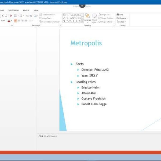The image size is (161, 161).
Task: Decrease the font size with smaller A icon
Action: pos(6,16)
